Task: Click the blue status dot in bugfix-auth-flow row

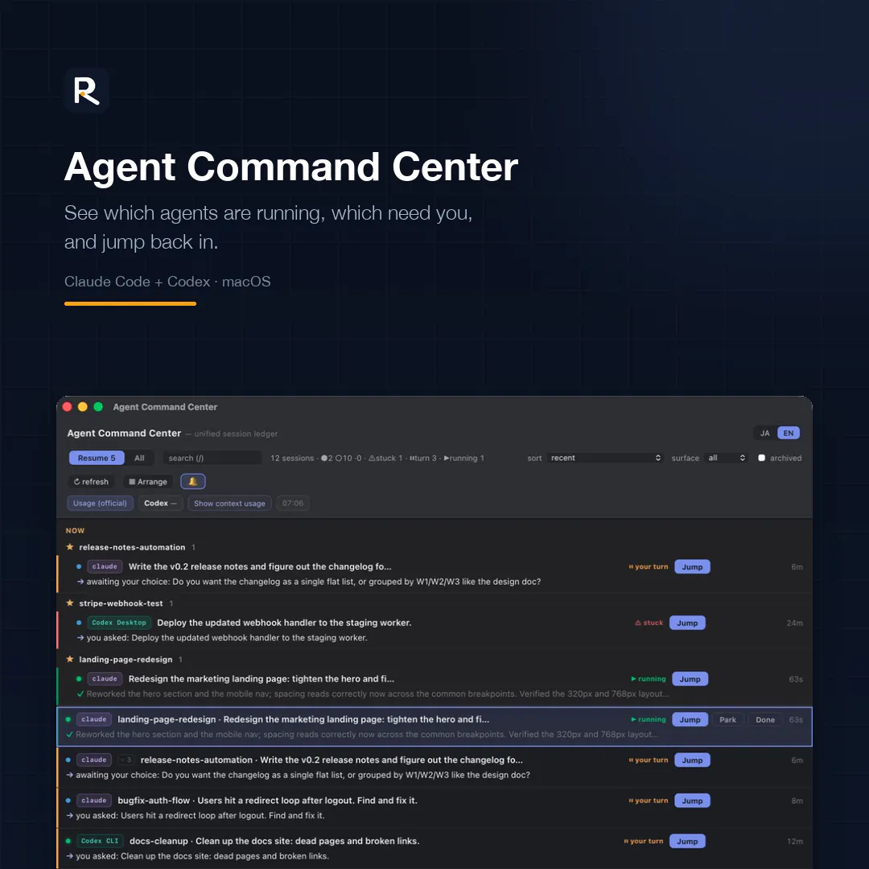Action: (x=68, y=801)
